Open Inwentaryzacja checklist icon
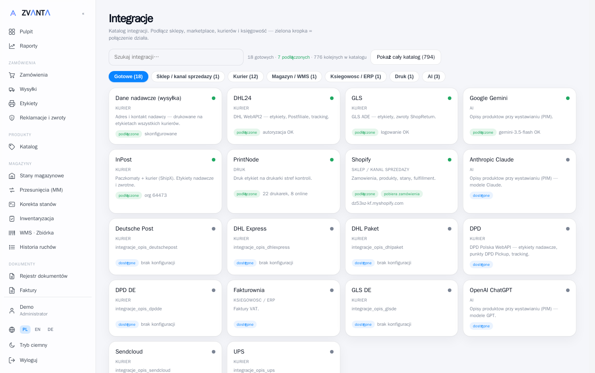 click(12, 219)
